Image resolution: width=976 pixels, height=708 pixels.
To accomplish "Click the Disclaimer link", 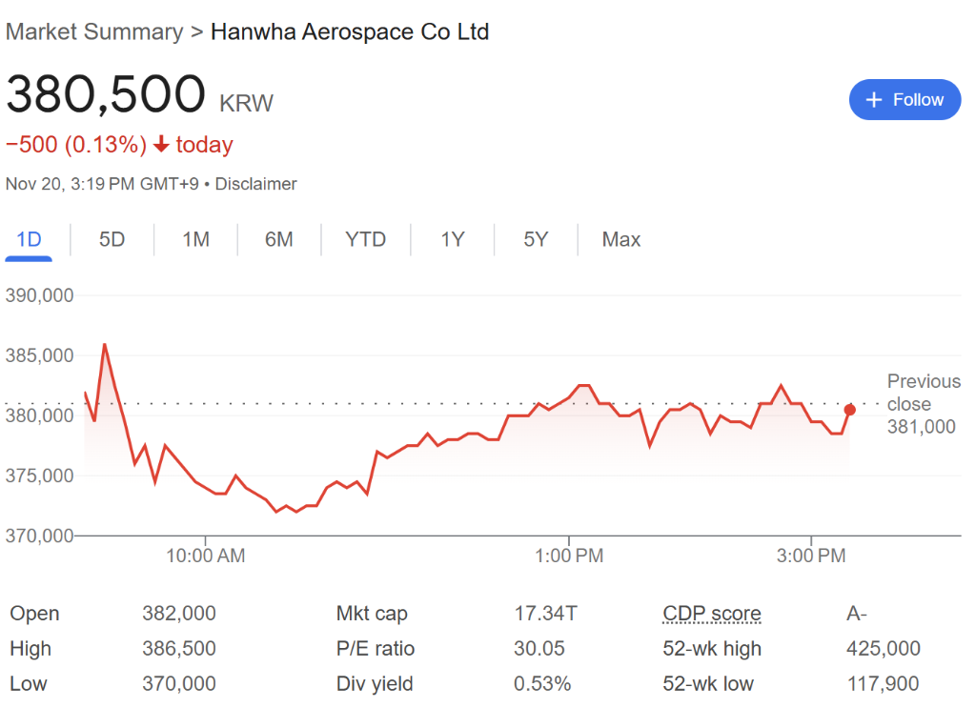I will [x=255, y=184].
